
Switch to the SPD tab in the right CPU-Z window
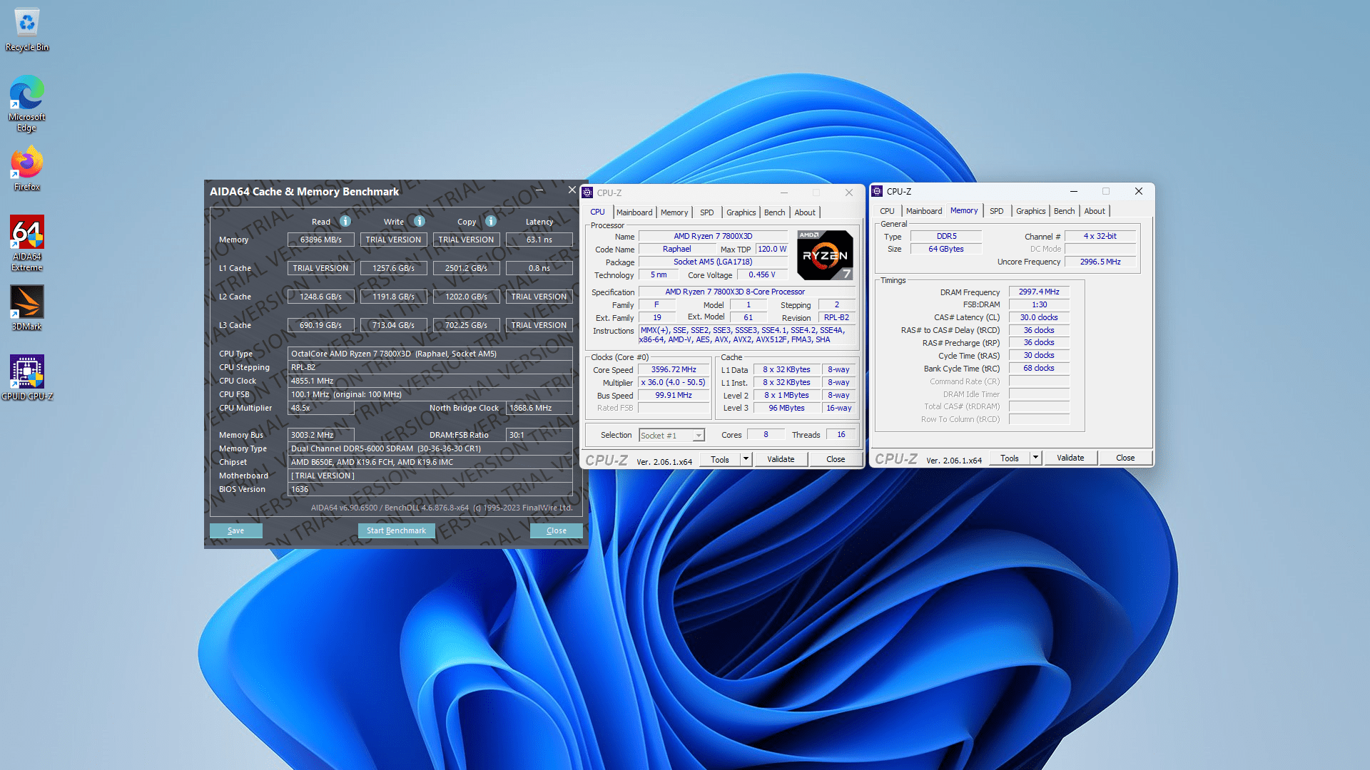996,211
